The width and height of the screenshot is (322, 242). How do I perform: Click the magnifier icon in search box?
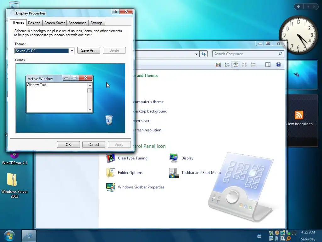[280, 54]
